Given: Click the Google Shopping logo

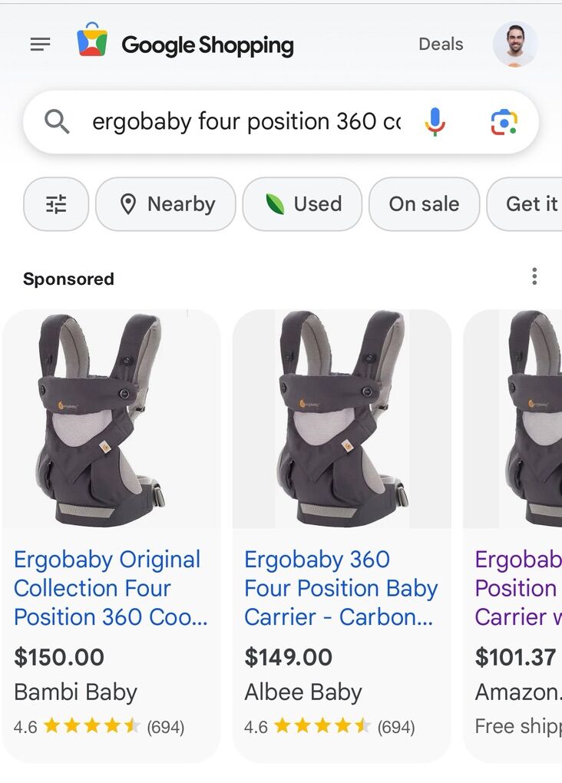Looking at the screenshot, I should pos(185,45).
